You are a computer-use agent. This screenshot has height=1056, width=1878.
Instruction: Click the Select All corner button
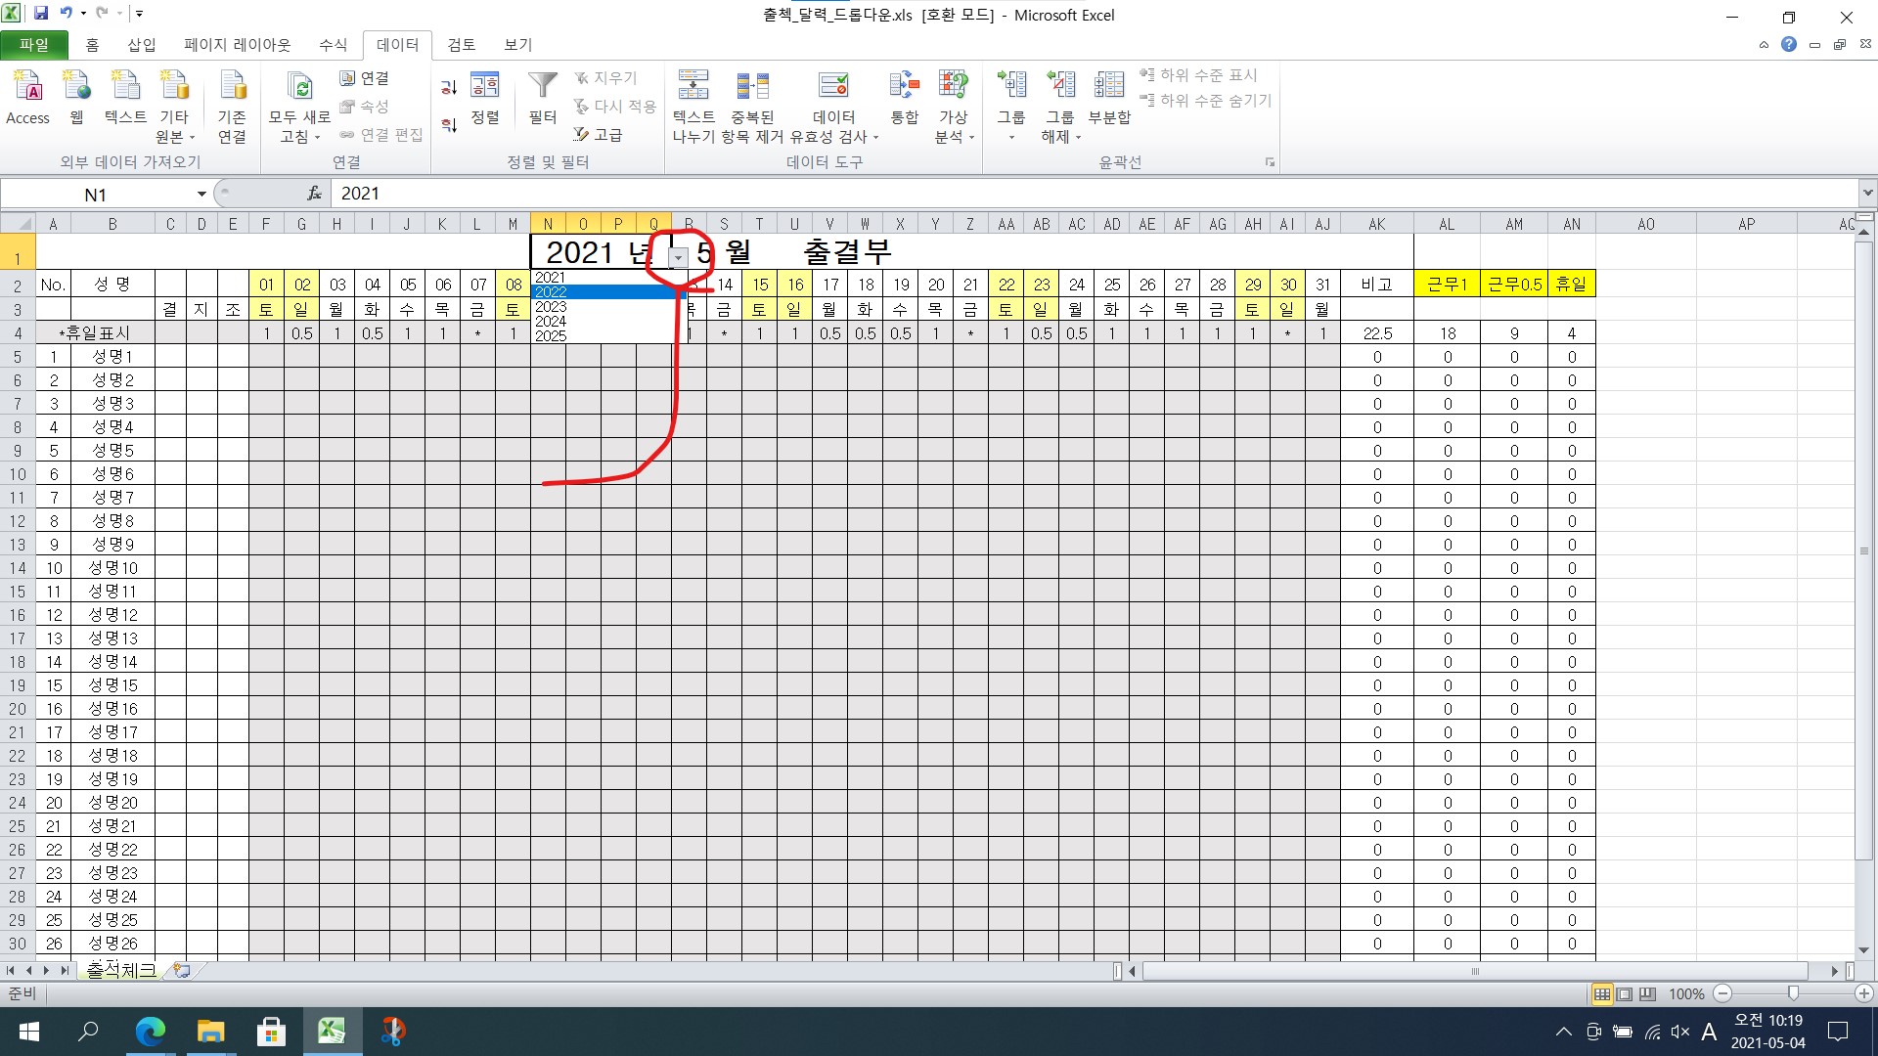tap(18, 224)
